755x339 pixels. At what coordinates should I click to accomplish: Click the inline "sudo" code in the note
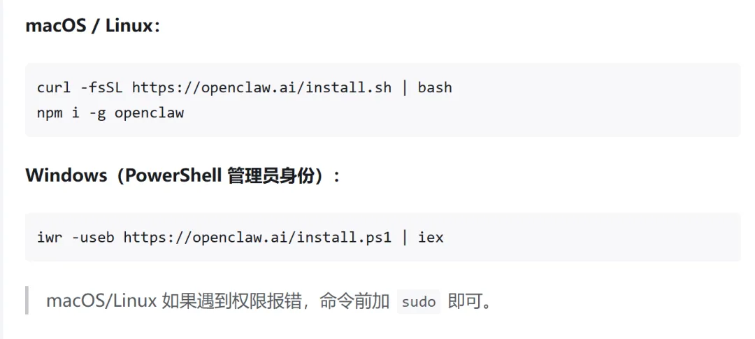[419, 302]
